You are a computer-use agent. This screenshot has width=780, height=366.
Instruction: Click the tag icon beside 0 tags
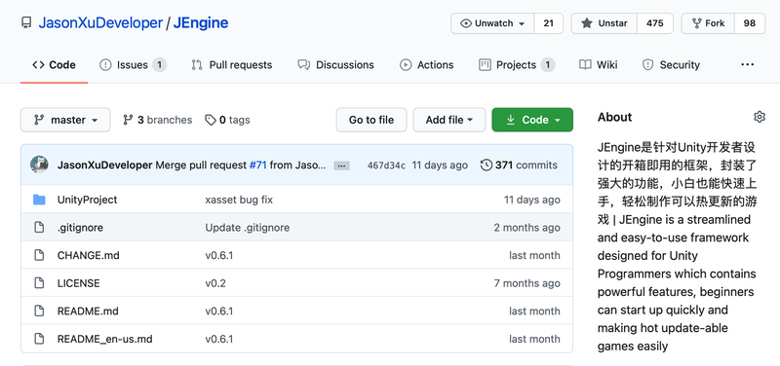click(211, 120)
